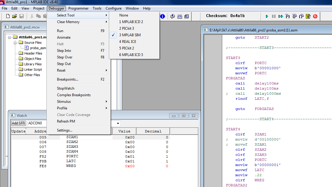Open the Watch symbol dropdown arrow
This screenshot has height=187, width=332.
coord(118,123)
